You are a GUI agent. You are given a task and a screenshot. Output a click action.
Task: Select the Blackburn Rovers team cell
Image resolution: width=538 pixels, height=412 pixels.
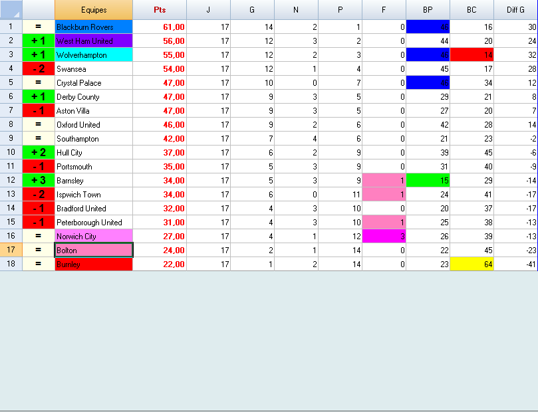coord(94,27)
